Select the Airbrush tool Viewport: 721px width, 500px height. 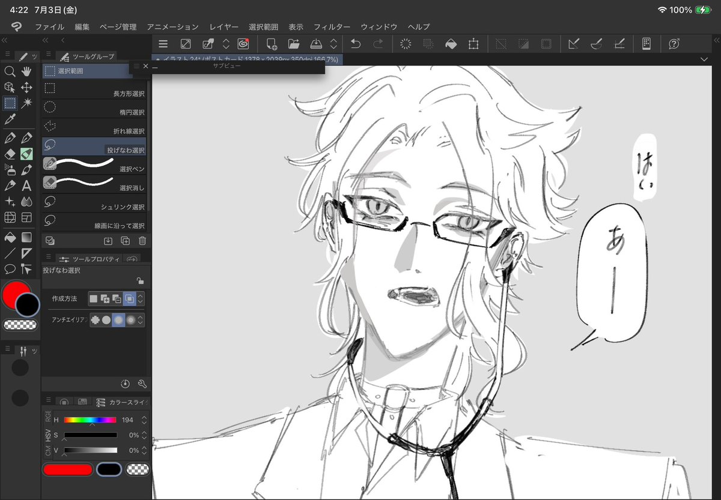(10, 170)
